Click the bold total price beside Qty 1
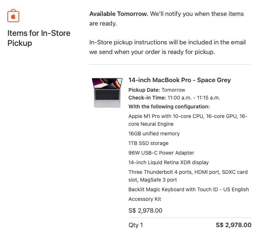This screenshot has height=236, width=275. (x=233, y=225)
